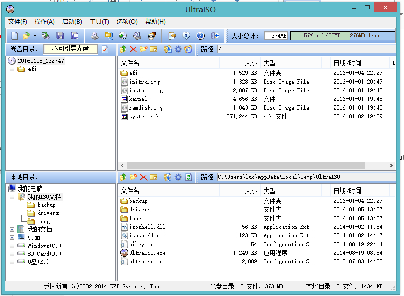Click the folder view icon beside disc pane gear
This screenshot has height=296, width=404.
(188, 49)
